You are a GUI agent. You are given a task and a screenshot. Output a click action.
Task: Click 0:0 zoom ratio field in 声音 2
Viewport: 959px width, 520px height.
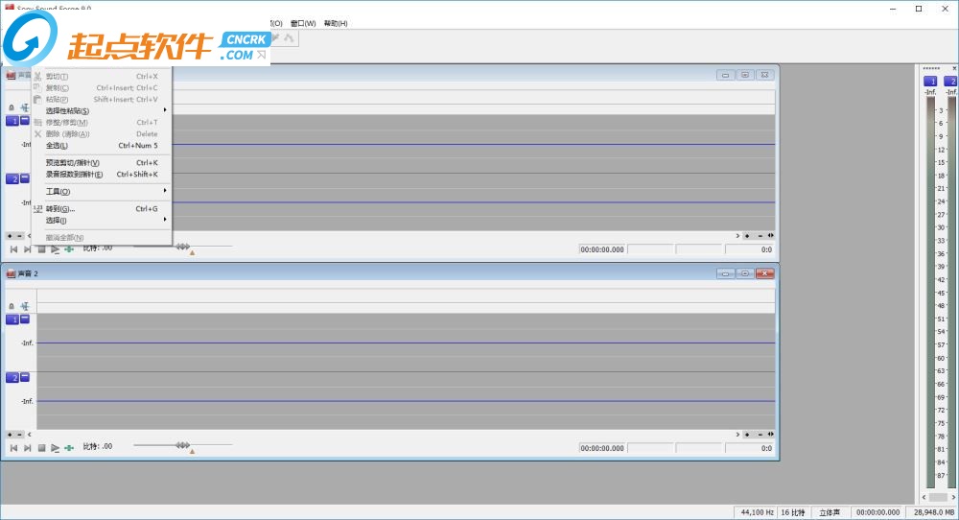point(750,448)
